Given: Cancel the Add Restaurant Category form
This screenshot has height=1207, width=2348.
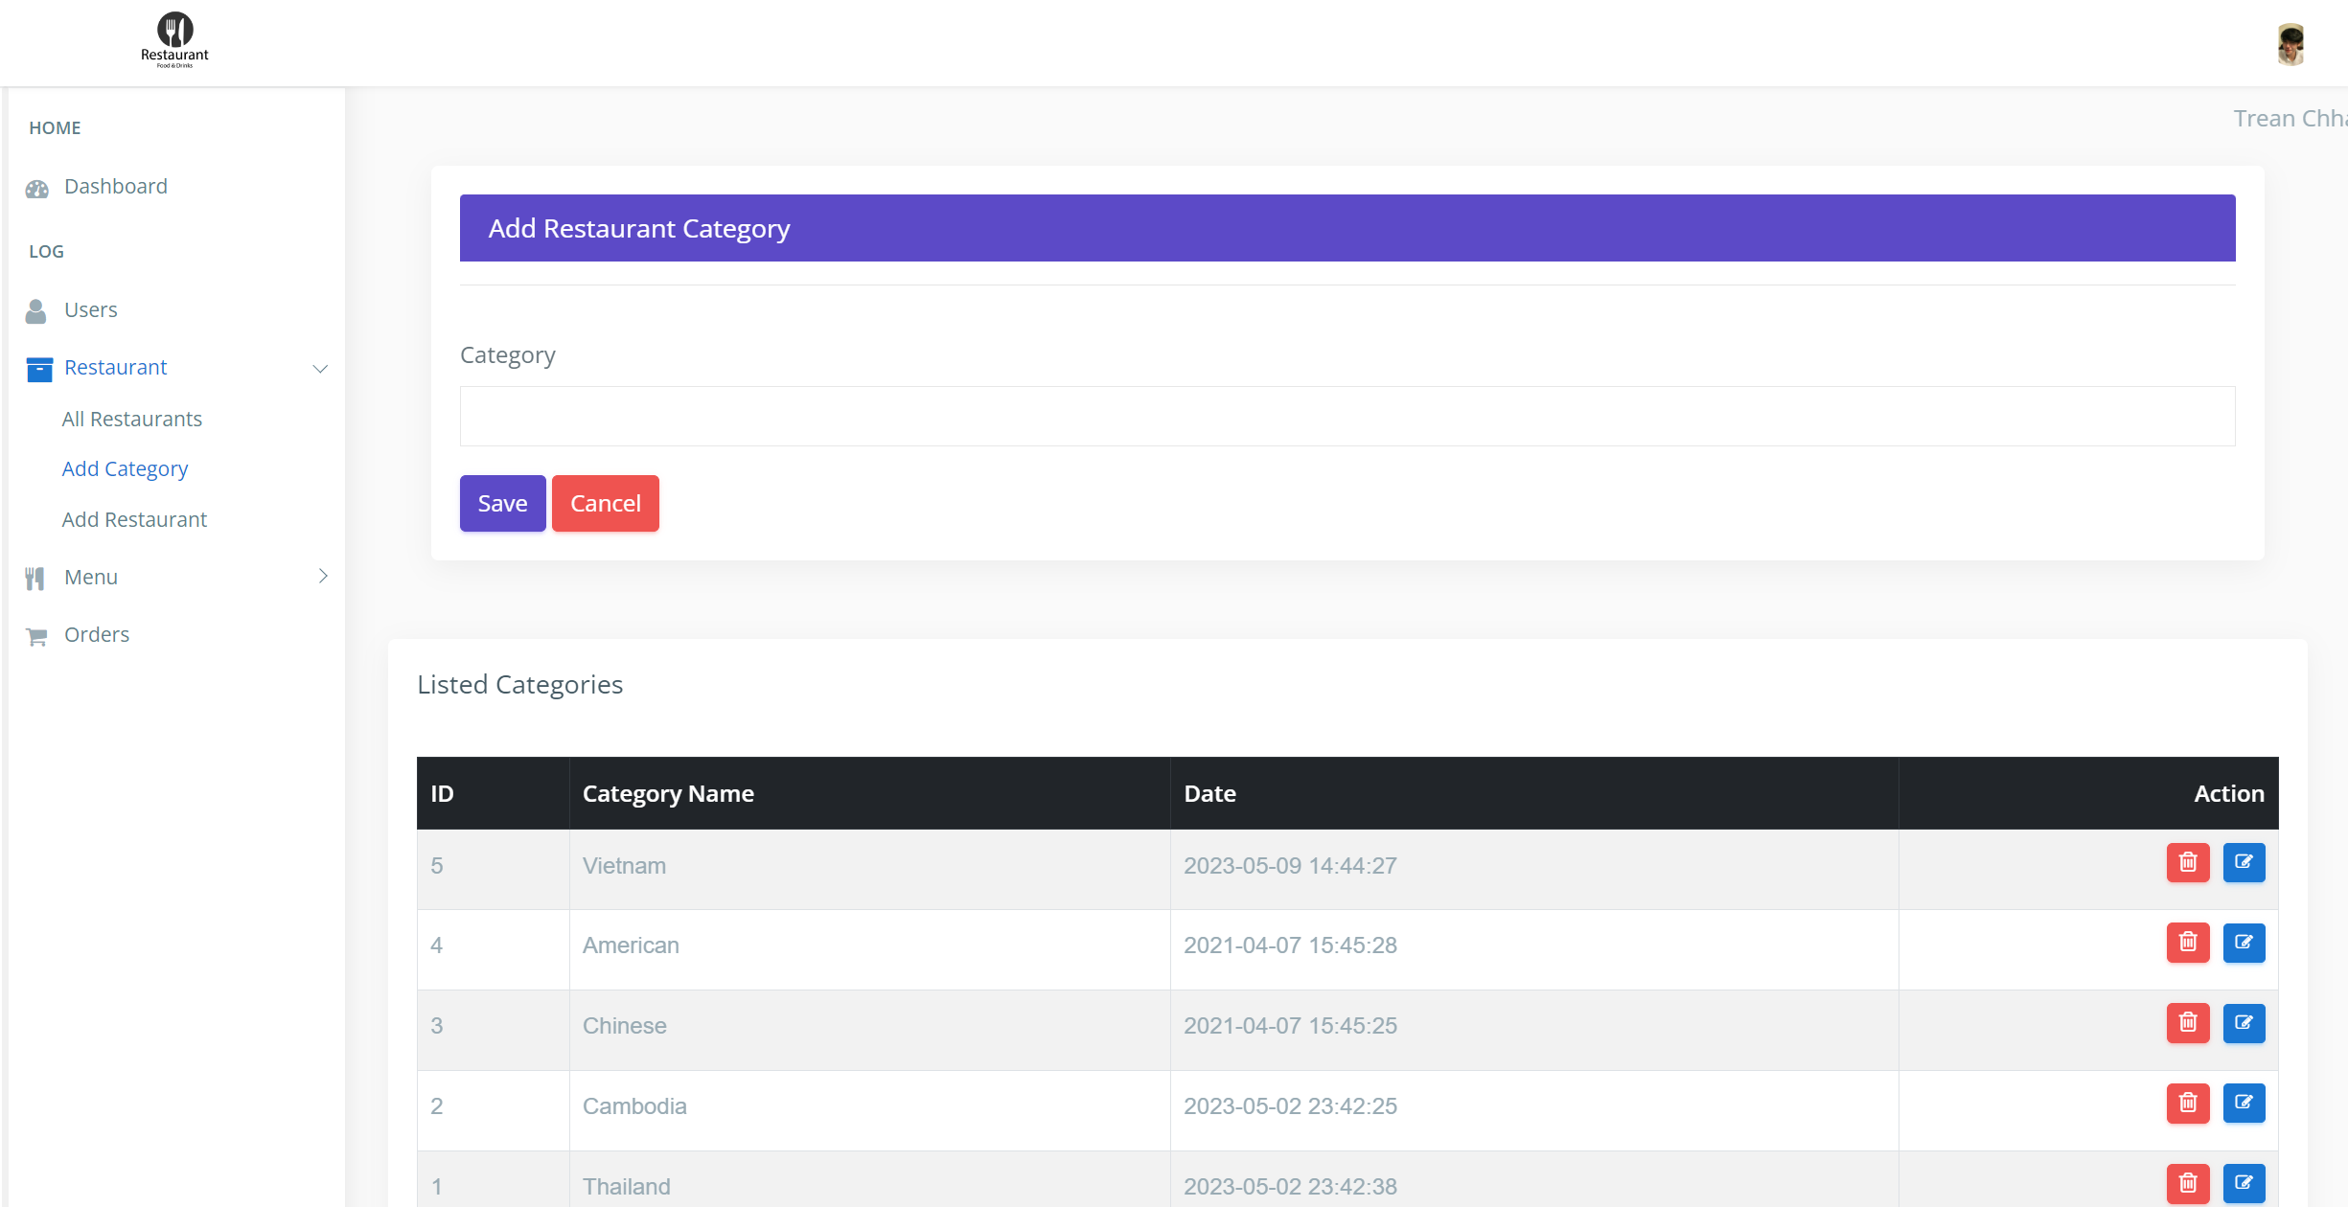Looking at the screenshot, I should pos(605,503).
